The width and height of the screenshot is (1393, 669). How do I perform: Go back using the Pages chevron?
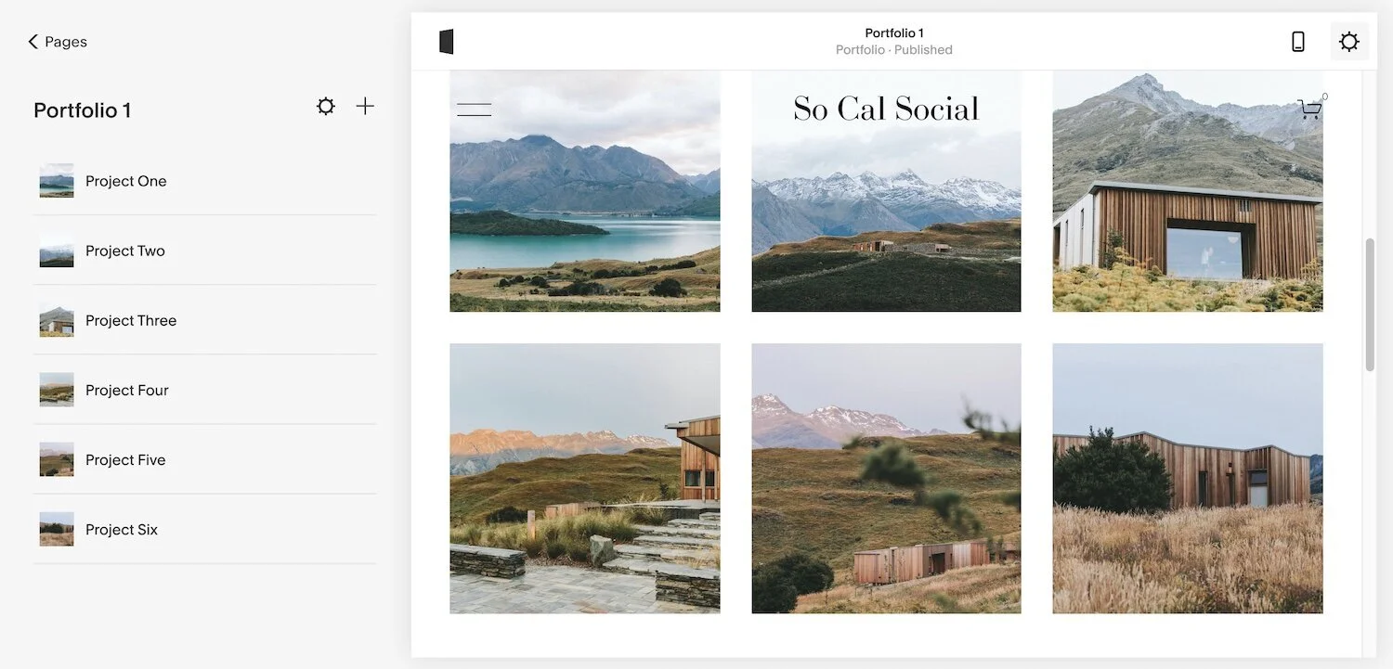point(33,42)
